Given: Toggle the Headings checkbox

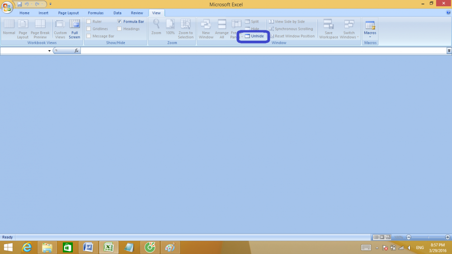Looking at the screenshot, I should point(119,28).
